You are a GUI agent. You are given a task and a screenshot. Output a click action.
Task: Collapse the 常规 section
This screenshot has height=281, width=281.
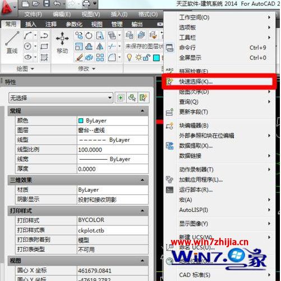click(x=142, y=111)
